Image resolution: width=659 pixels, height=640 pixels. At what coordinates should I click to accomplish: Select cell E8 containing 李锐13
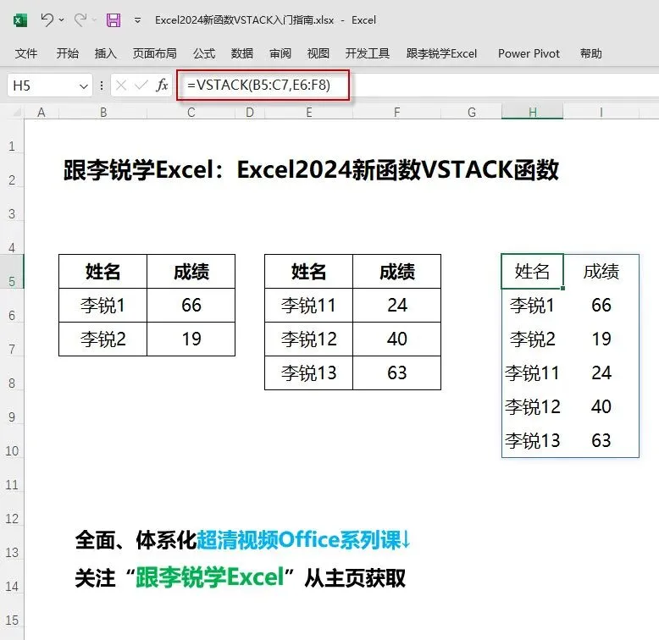coord(309,373)
